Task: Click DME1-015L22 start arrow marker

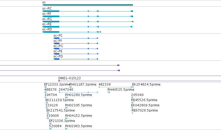Action: (x=59, y=81)
